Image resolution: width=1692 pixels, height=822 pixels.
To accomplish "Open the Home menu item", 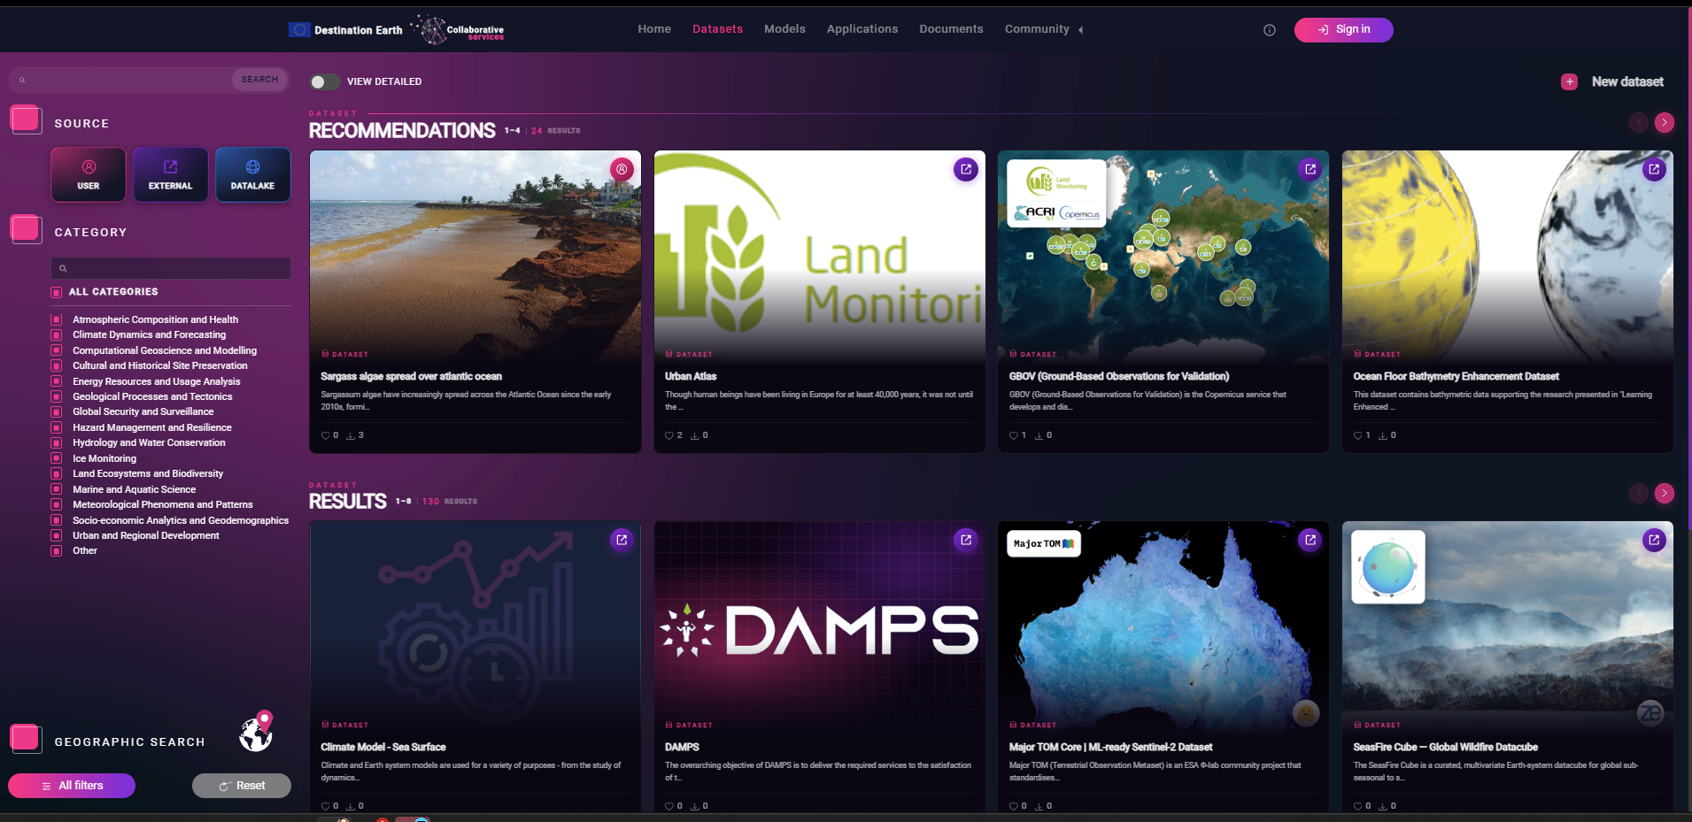I will (654, 29).
